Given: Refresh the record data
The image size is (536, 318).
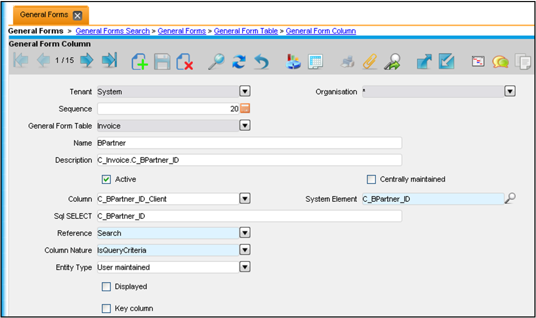Looking at the screenshot, I should click(238, 62).
